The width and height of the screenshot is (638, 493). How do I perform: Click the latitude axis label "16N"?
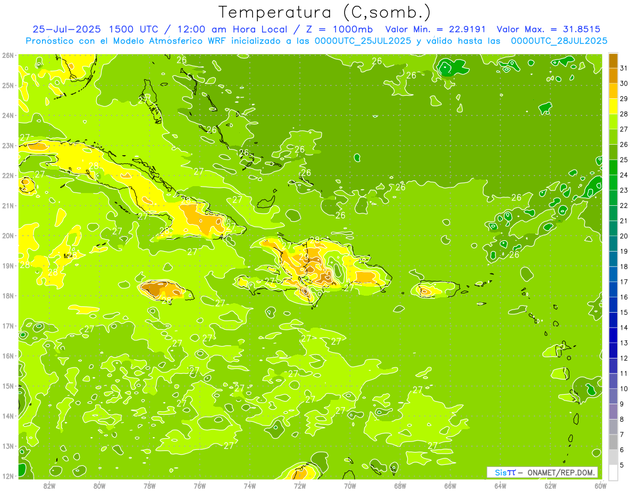click(x=8, y=356)
